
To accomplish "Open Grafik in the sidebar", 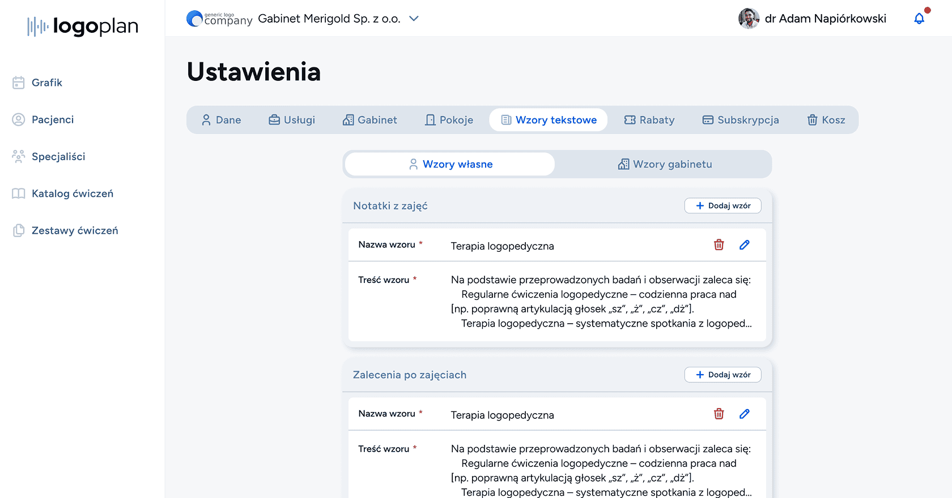I will click(37, 83).
